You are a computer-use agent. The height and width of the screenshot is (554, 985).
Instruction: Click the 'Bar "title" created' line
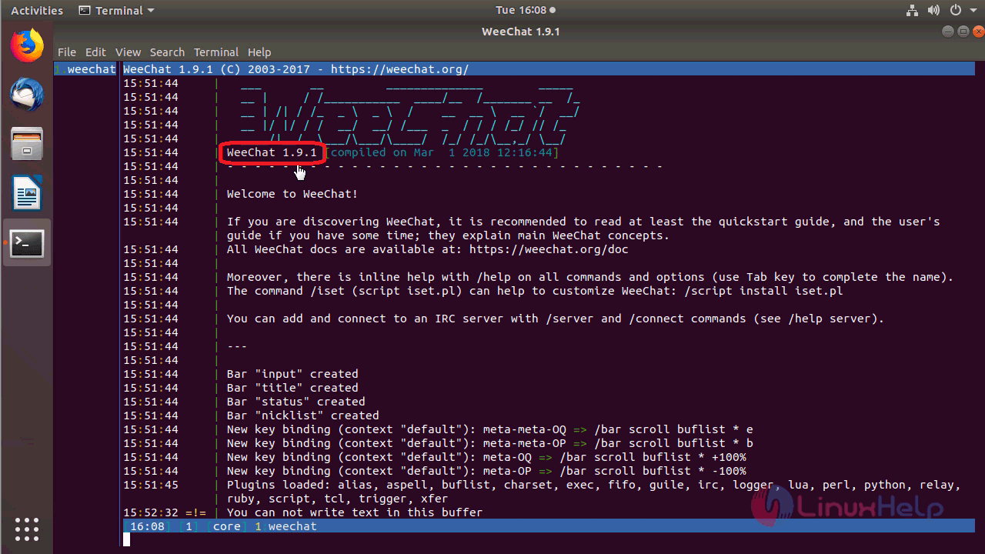point(292,388)
